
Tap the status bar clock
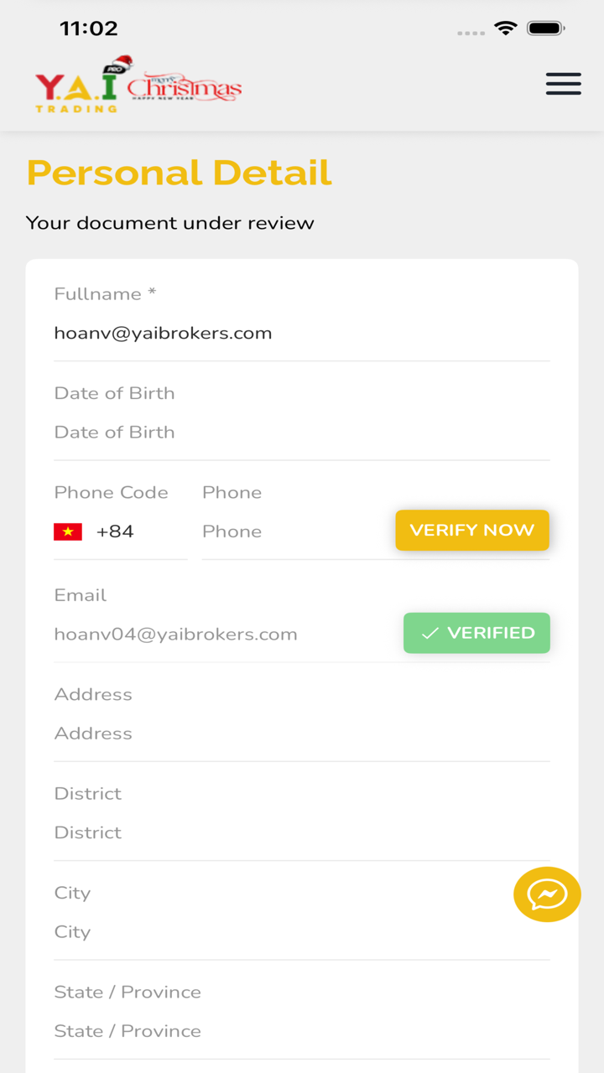[89, 29]
